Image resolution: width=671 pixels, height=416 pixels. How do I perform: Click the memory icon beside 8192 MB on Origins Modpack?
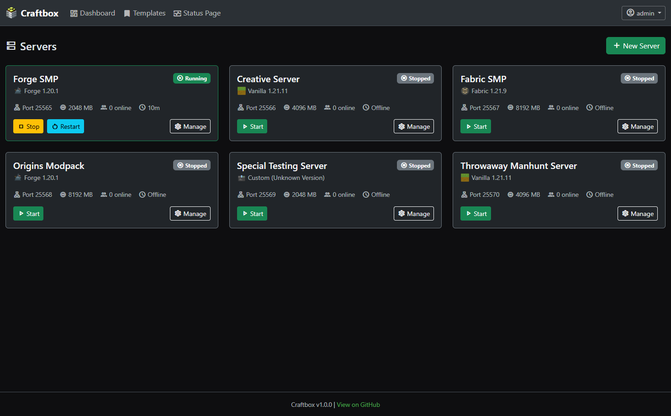63,195
